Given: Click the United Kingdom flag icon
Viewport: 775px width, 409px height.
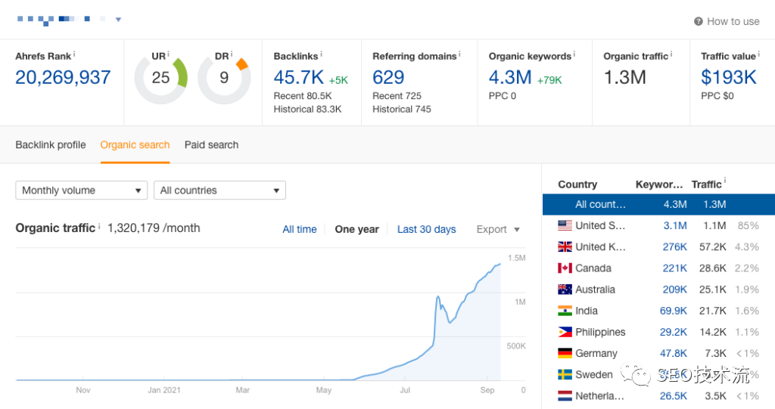Looking at the screenshot, I should click(x=565, y=246).
